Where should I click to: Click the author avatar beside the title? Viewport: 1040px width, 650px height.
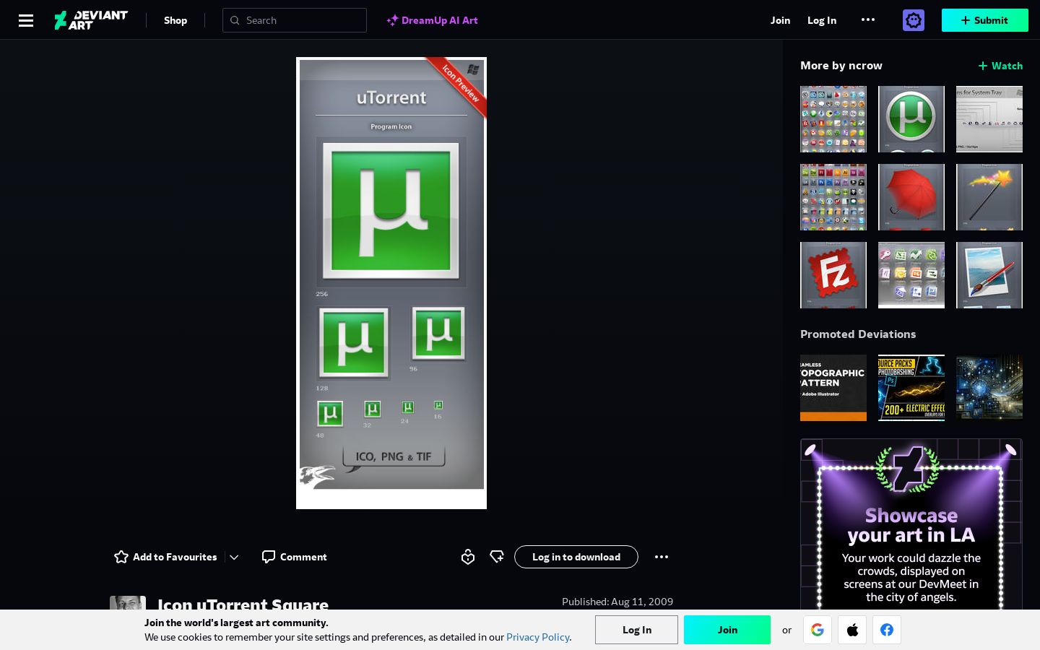[x=128, y=603]
